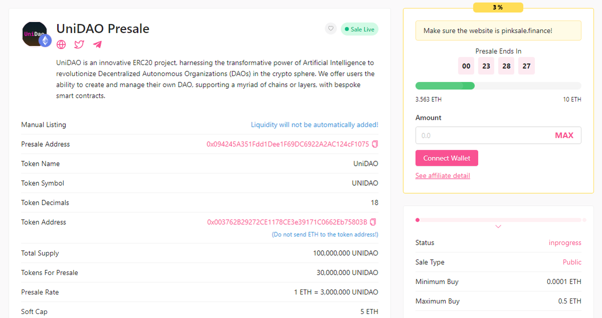Click the 3 % yellow badge
The width and height of the screenshot is (602, 318).
pyautogui.click(x=498, y=8)
